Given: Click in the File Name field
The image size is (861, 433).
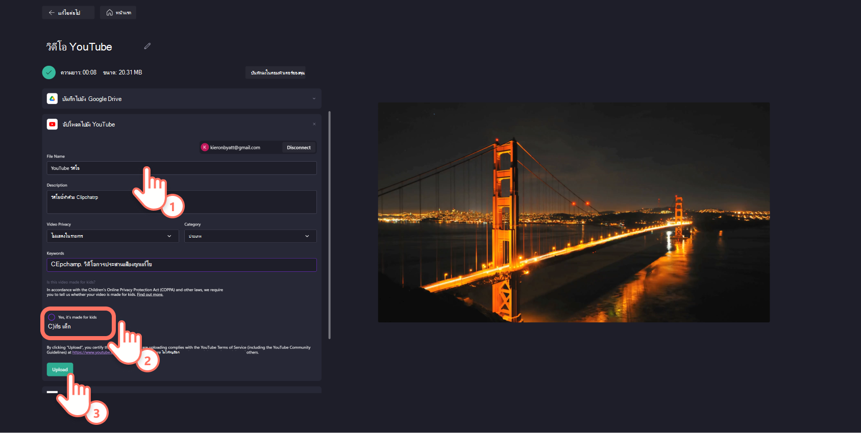Looking at the screenshot, I should (x=182, y=168).
